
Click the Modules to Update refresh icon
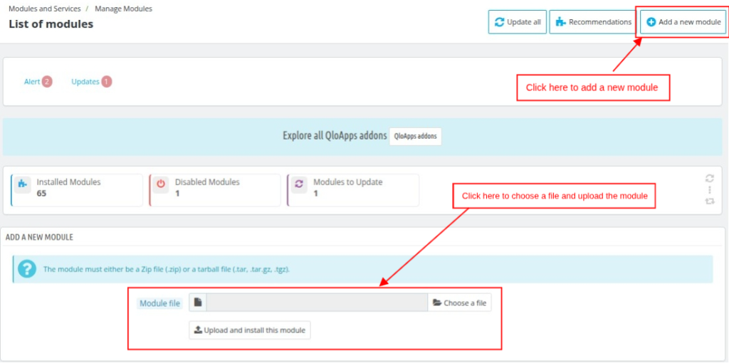tap(299, 184)
